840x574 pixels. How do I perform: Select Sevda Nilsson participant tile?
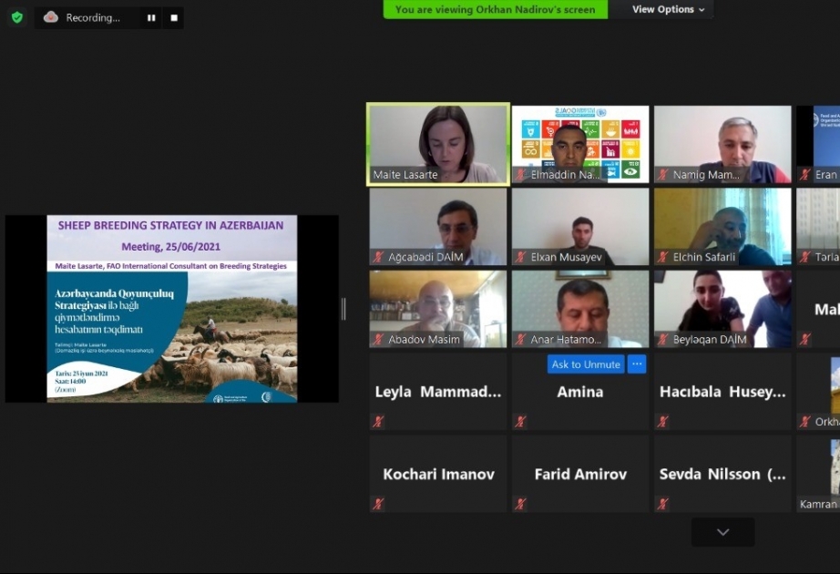[722, 475]
